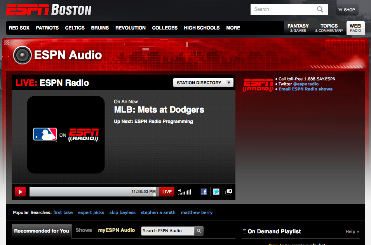This screenshot has width=371, height=245.
Task: Share the stream on Twitter
Action: pos(216,191)
